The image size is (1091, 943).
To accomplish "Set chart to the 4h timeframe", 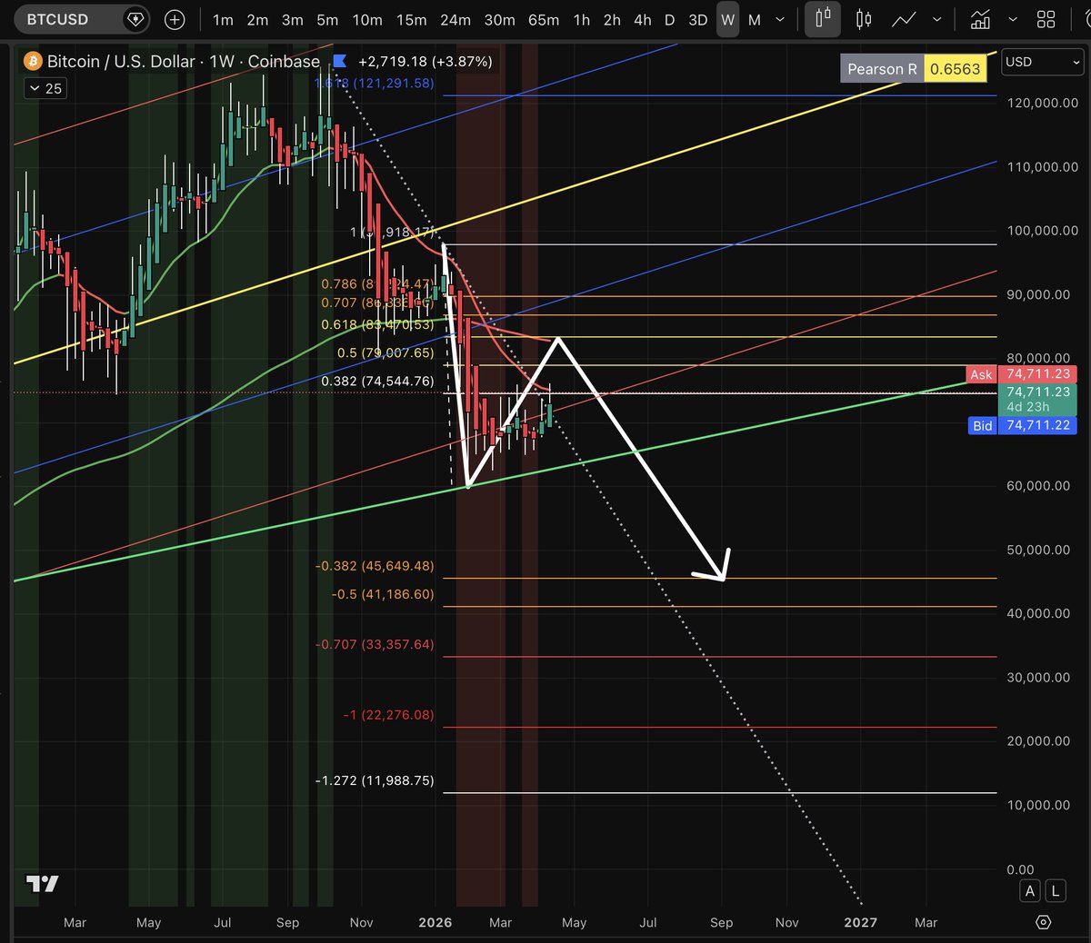I will click(643, 19).
